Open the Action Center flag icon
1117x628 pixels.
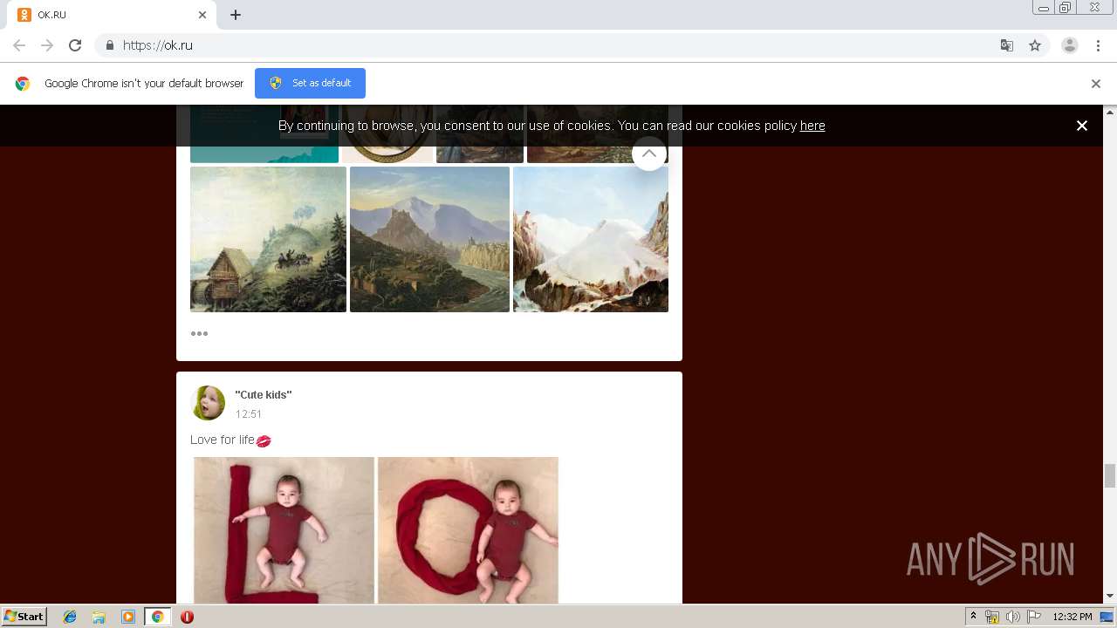tap(1033, 617)
